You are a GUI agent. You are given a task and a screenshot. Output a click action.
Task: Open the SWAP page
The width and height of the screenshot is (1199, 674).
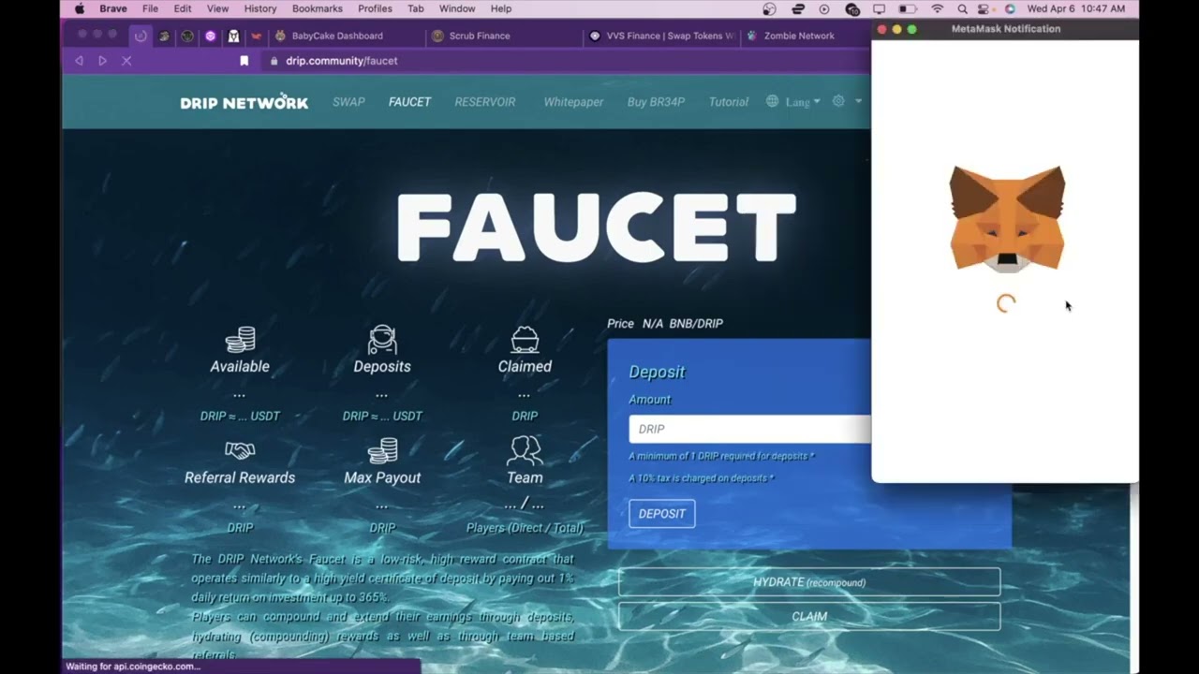tap(348, 102)
